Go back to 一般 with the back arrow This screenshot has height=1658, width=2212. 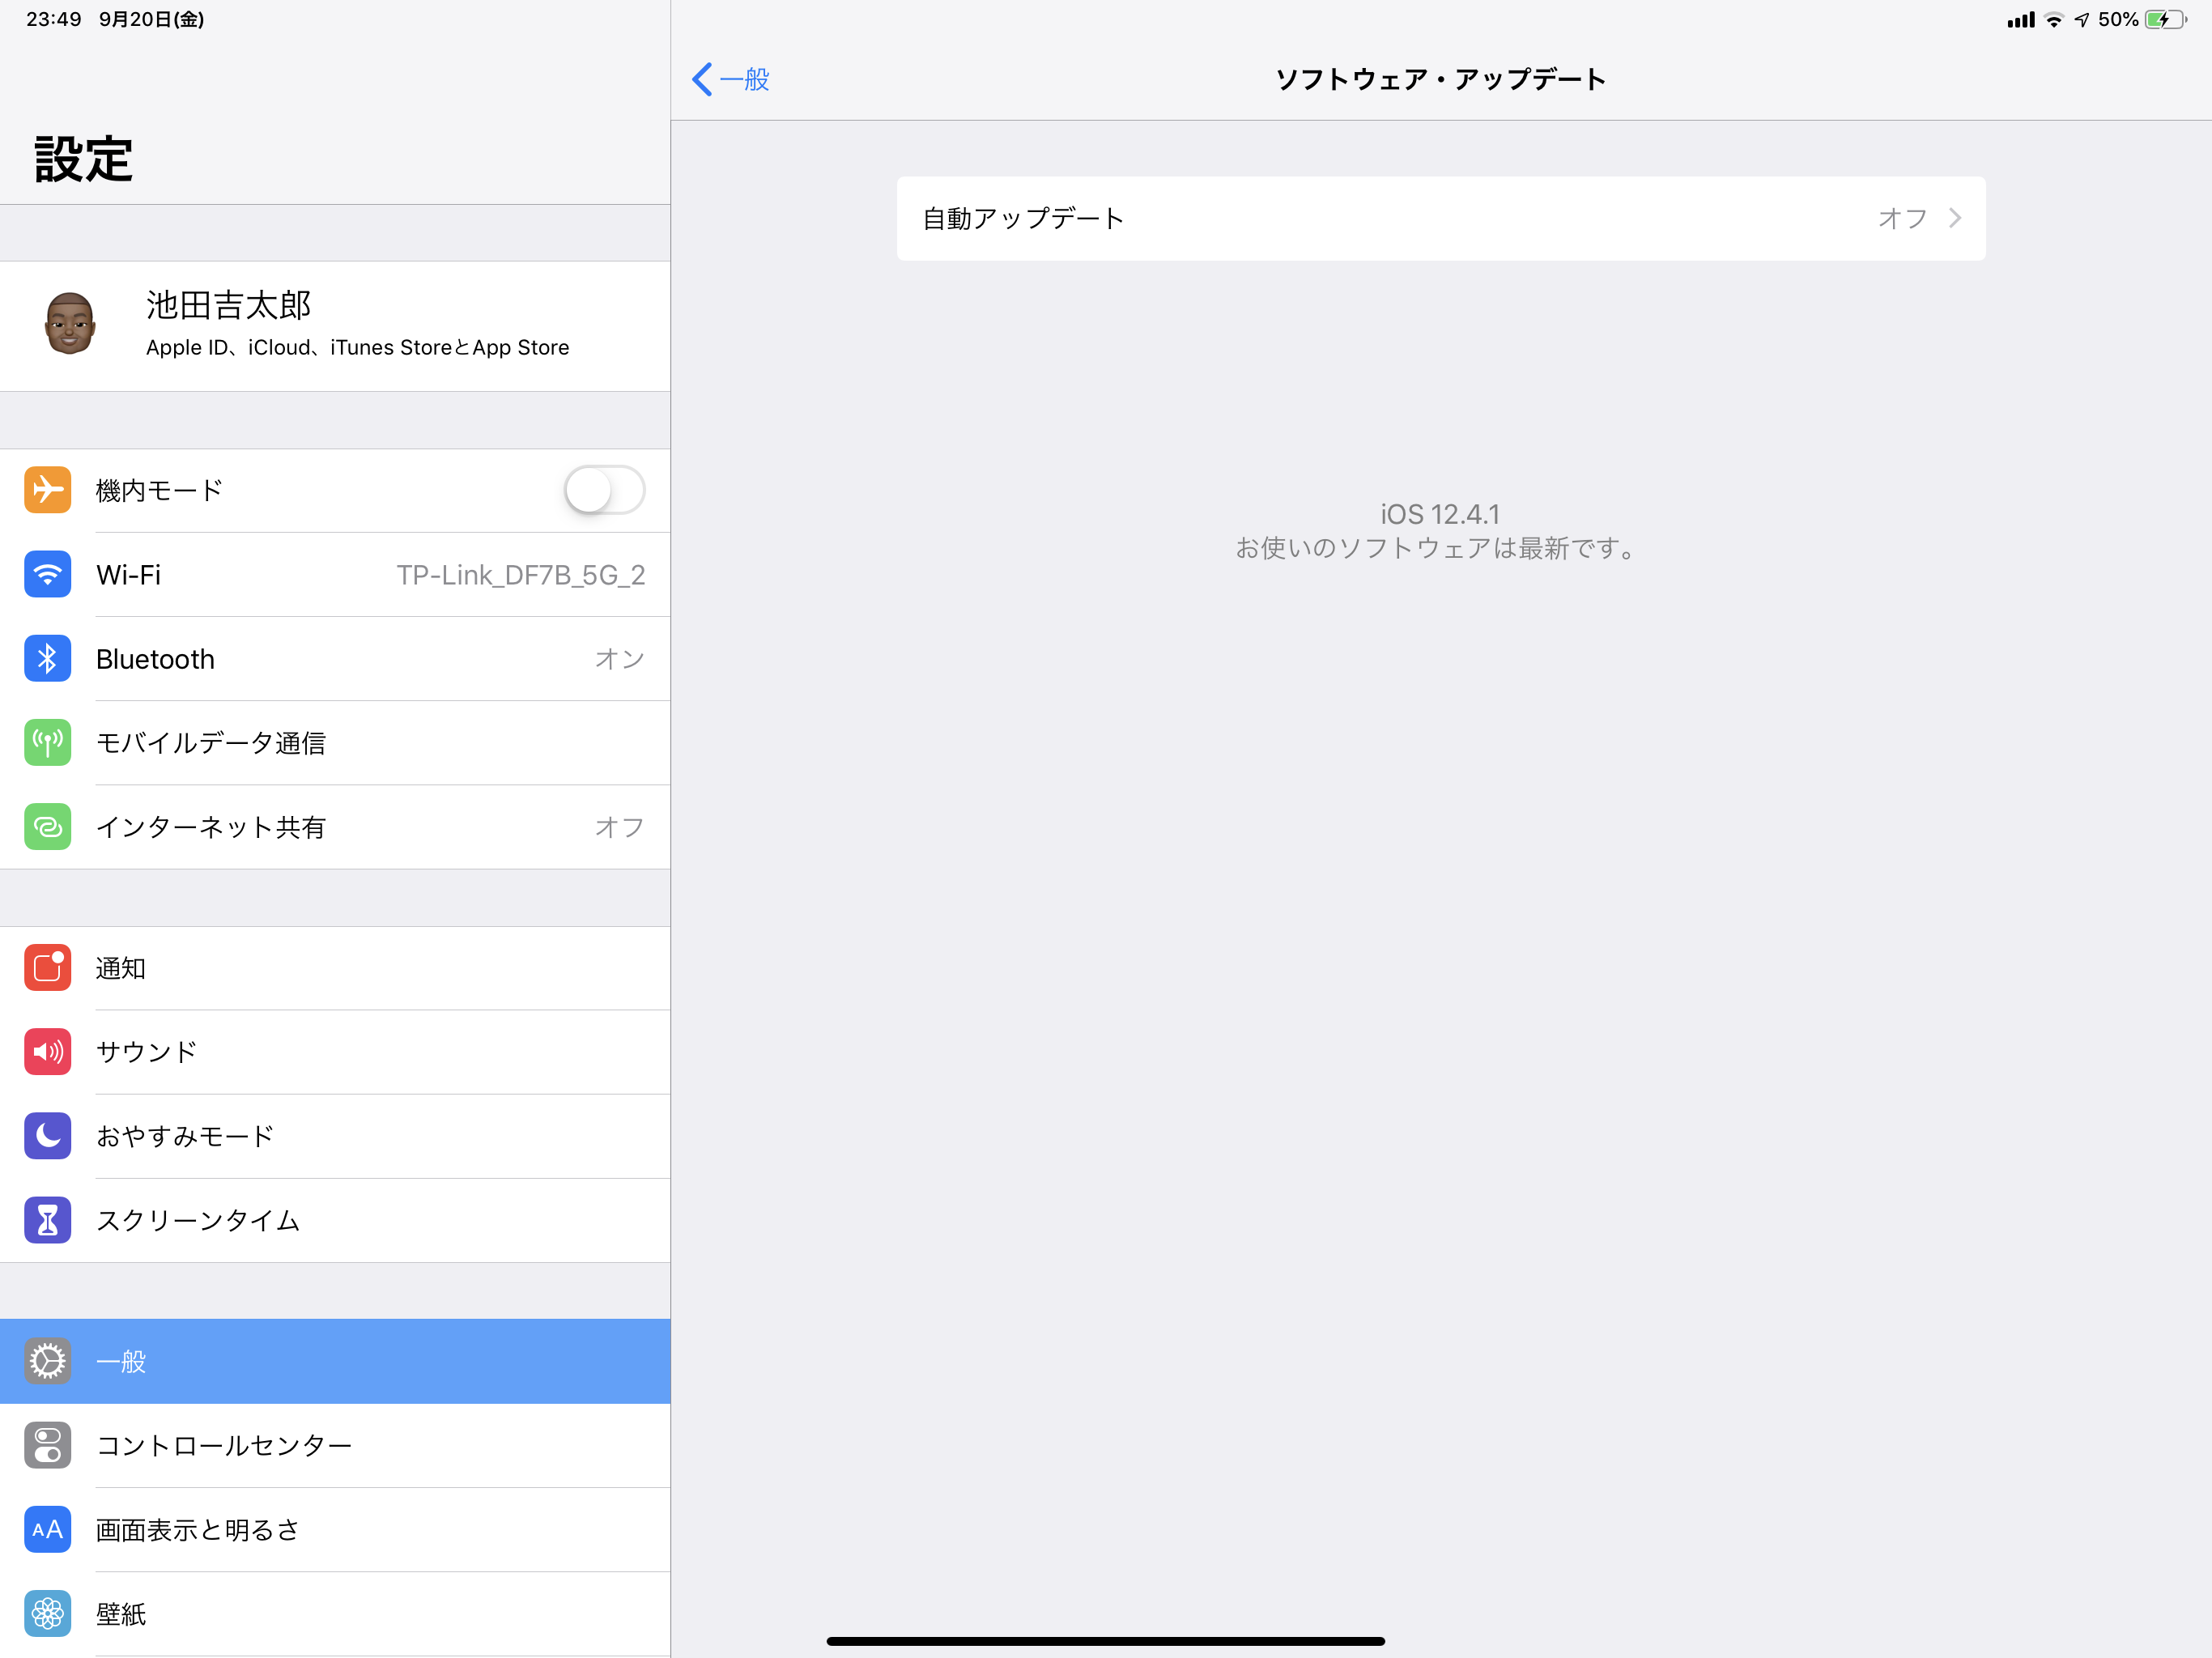tap(731, 79)
